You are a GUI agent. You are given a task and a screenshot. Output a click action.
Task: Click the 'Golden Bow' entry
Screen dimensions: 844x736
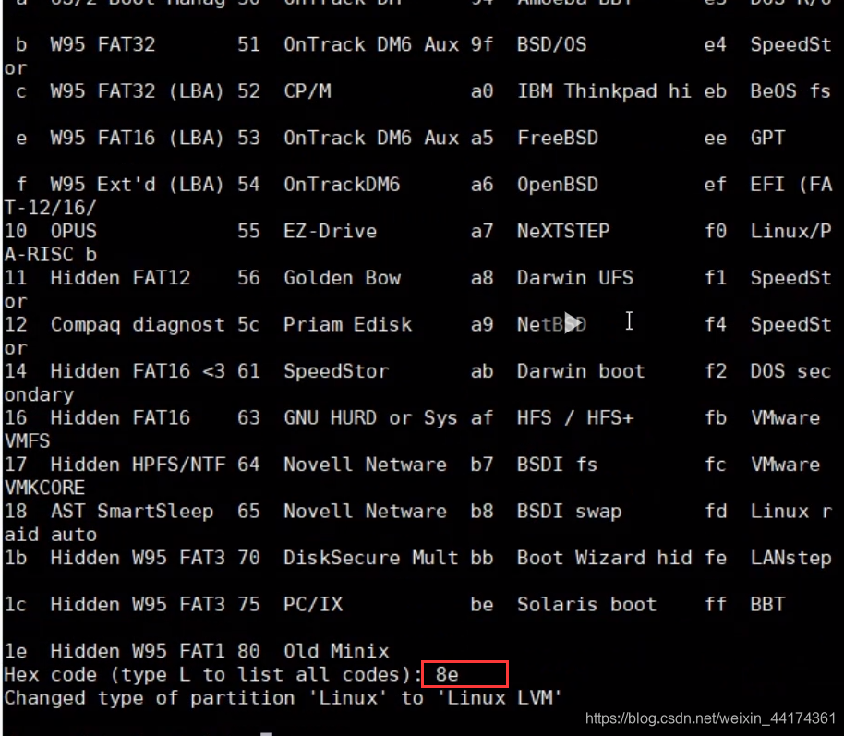tap(343, 278)
